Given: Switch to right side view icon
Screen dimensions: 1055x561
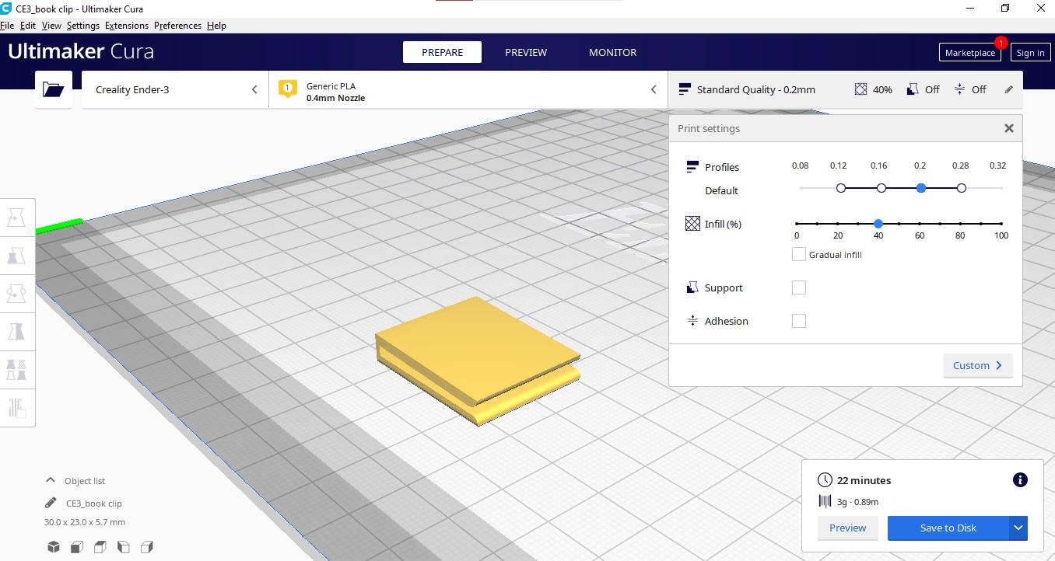Looking at the screenshot, I should (147, 547).
